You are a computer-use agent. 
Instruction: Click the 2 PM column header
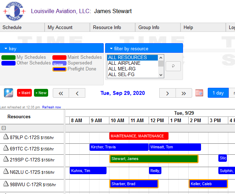(x=198, y=120)
